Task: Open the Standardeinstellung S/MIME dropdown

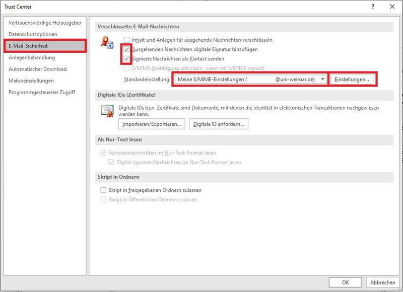Action: pos(250,80)
